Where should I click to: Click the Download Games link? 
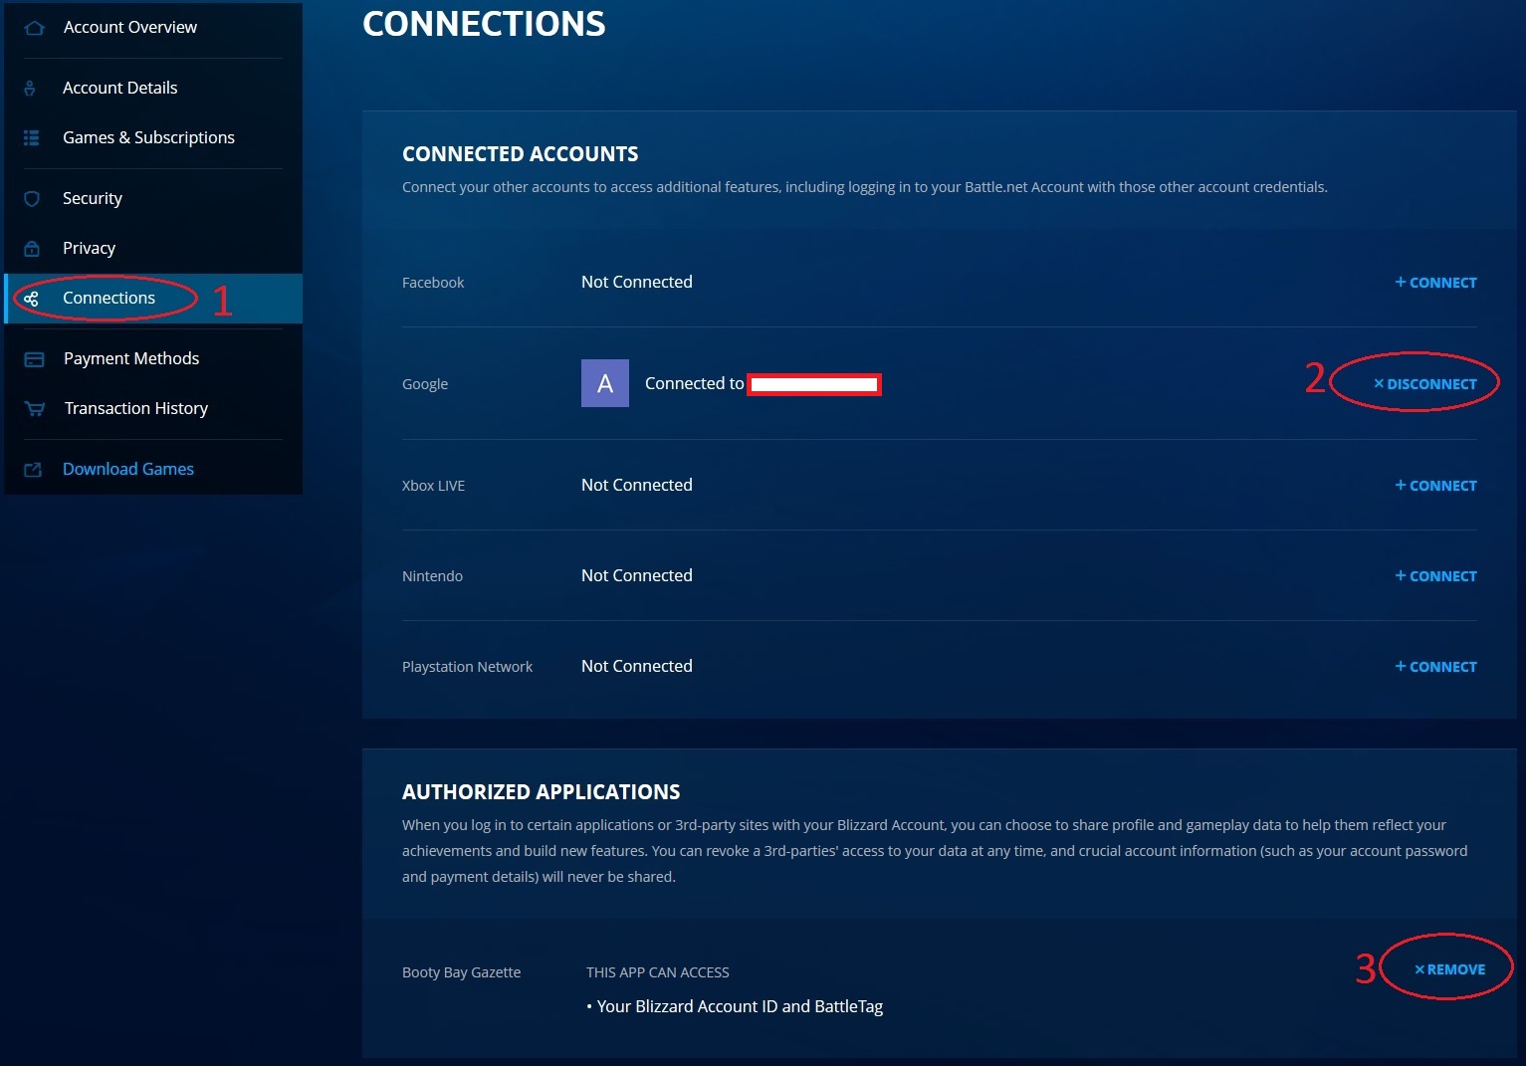128,469
